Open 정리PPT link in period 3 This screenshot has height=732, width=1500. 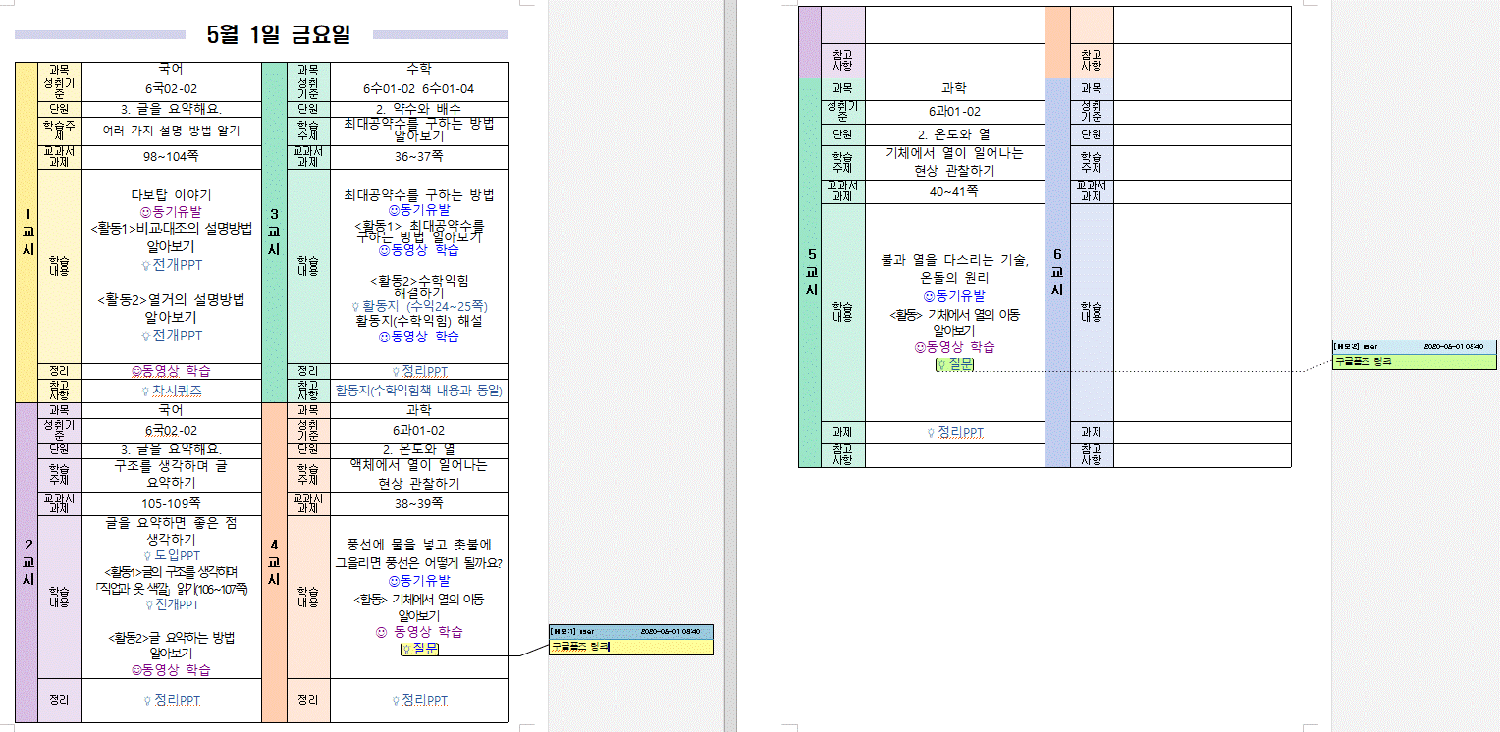419,371
